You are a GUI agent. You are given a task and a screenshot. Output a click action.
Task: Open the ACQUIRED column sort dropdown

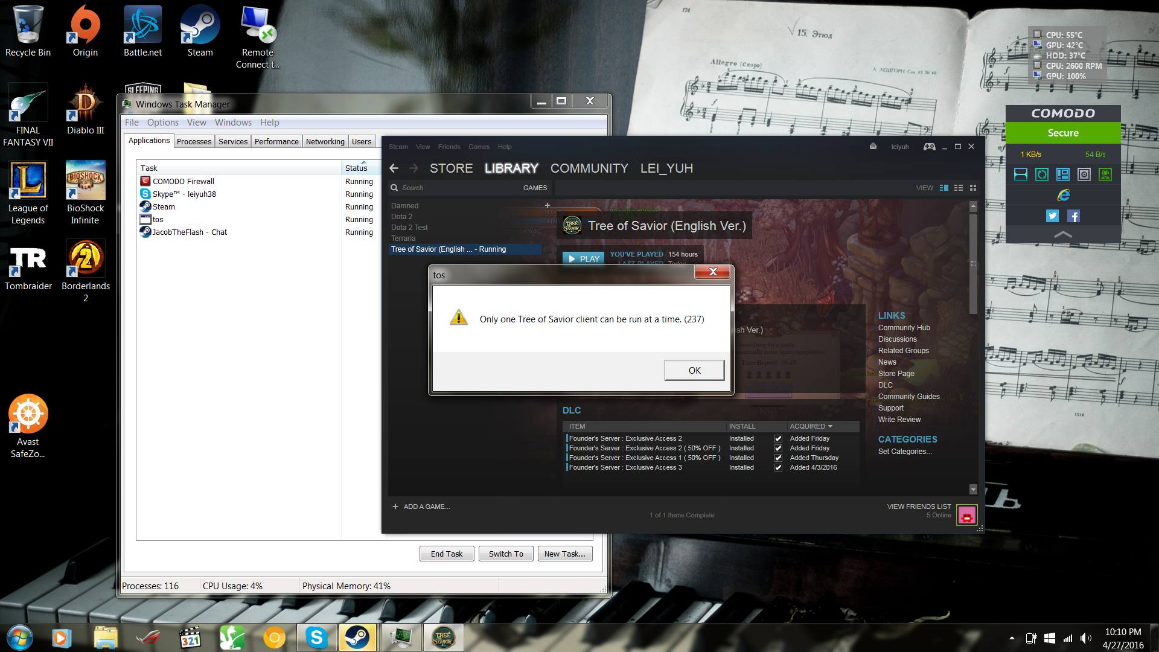click(830, 426)
